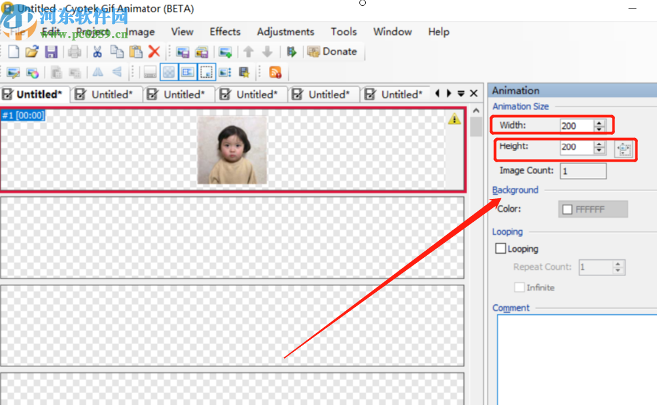Open the RSS feed news icon
This screenshot has height=405, width=657.
[x=275, y=73]
